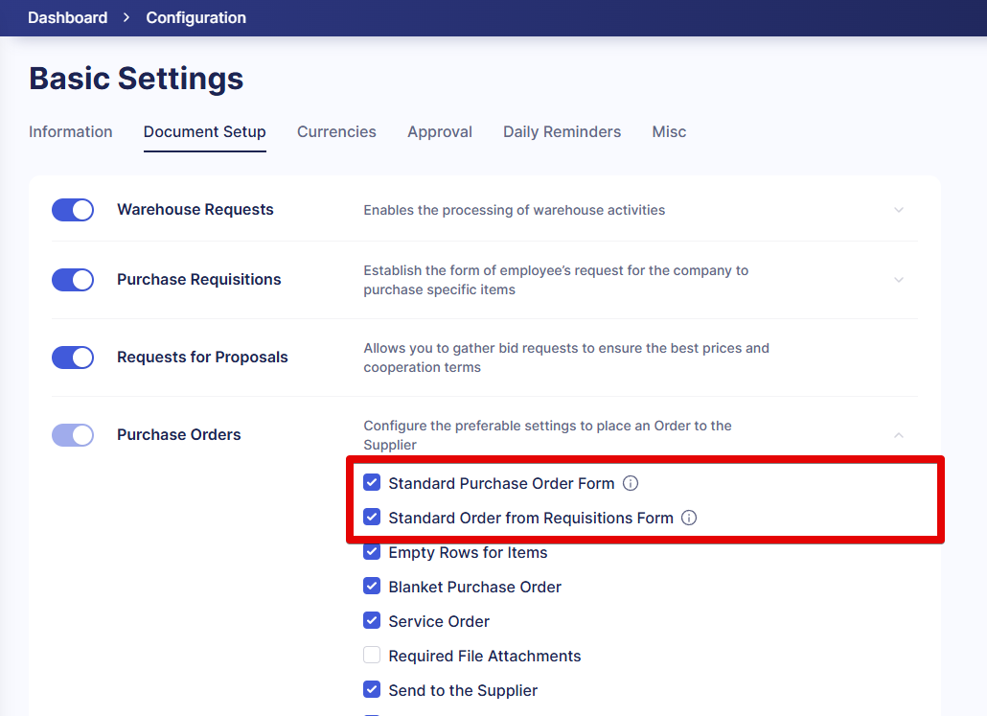
Task: Click the Purchase Orders label
Action: 179,434
